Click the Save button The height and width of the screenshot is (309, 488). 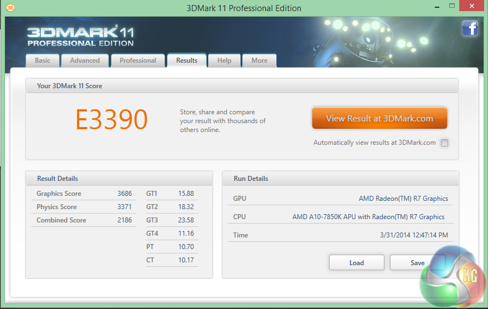417,262
